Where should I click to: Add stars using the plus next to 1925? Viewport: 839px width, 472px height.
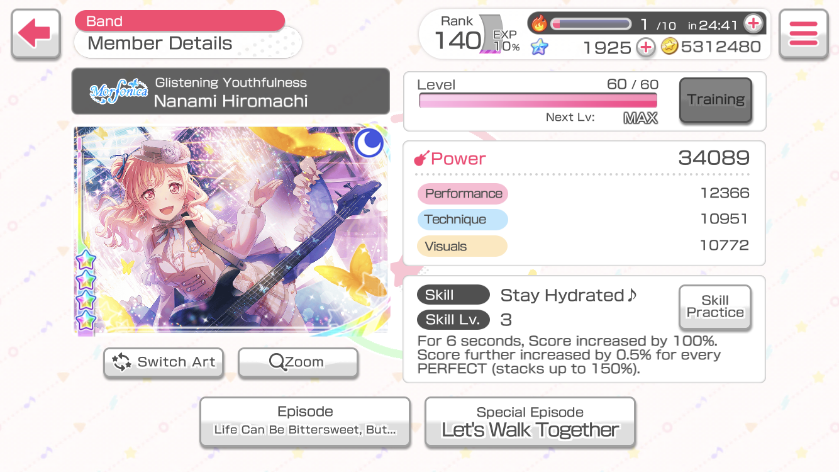[645, 47]
